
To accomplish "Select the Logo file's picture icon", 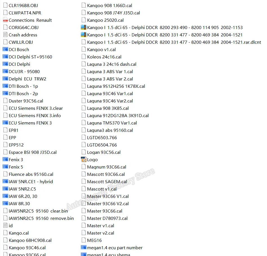I will pos(84,159).
